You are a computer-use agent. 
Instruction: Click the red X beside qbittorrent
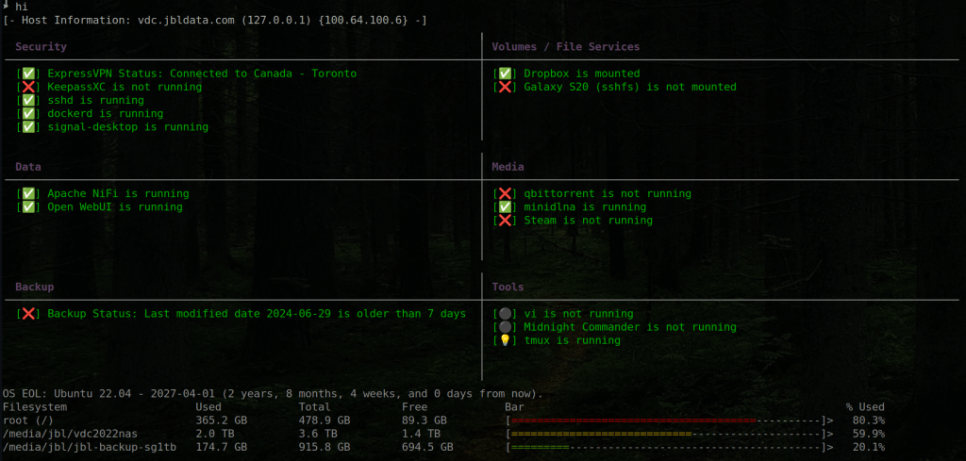(505, 193)
